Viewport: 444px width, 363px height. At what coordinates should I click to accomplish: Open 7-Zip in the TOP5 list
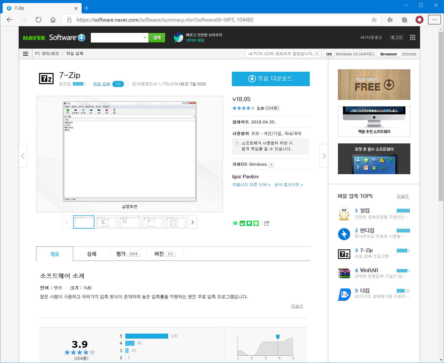(x=366, y=251)
